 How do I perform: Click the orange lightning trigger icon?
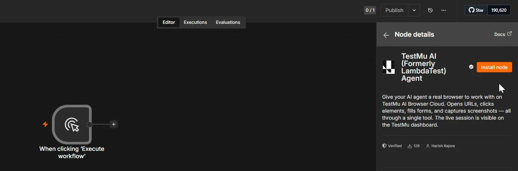click(x=45, y=124)
